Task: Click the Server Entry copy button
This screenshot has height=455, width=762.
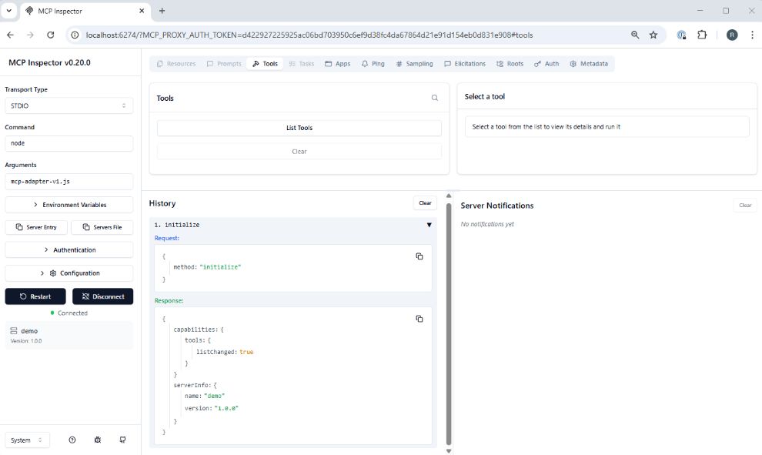Action: tap(36, 227)
